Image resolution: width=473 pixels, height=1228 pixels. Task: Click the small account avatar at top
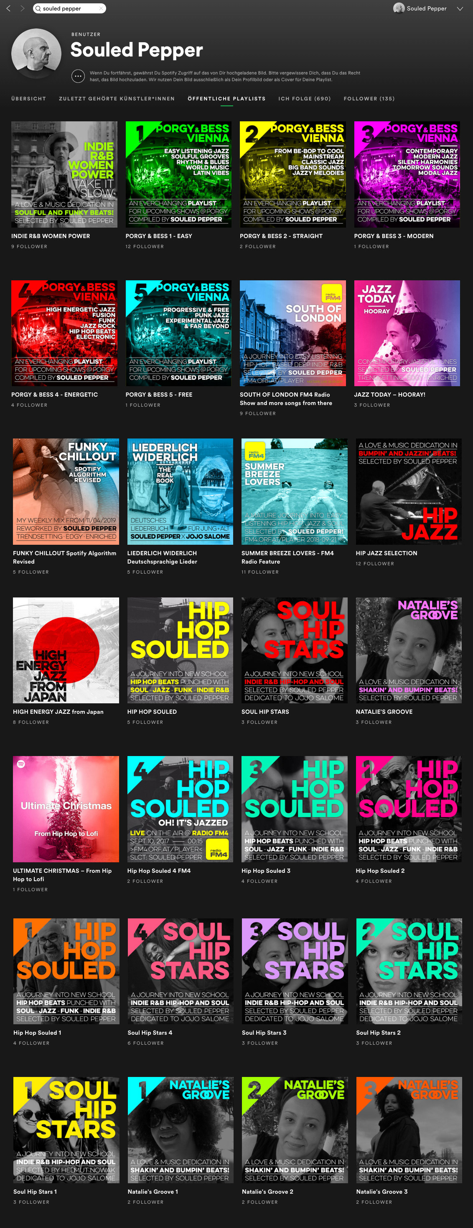pos(399,8)
